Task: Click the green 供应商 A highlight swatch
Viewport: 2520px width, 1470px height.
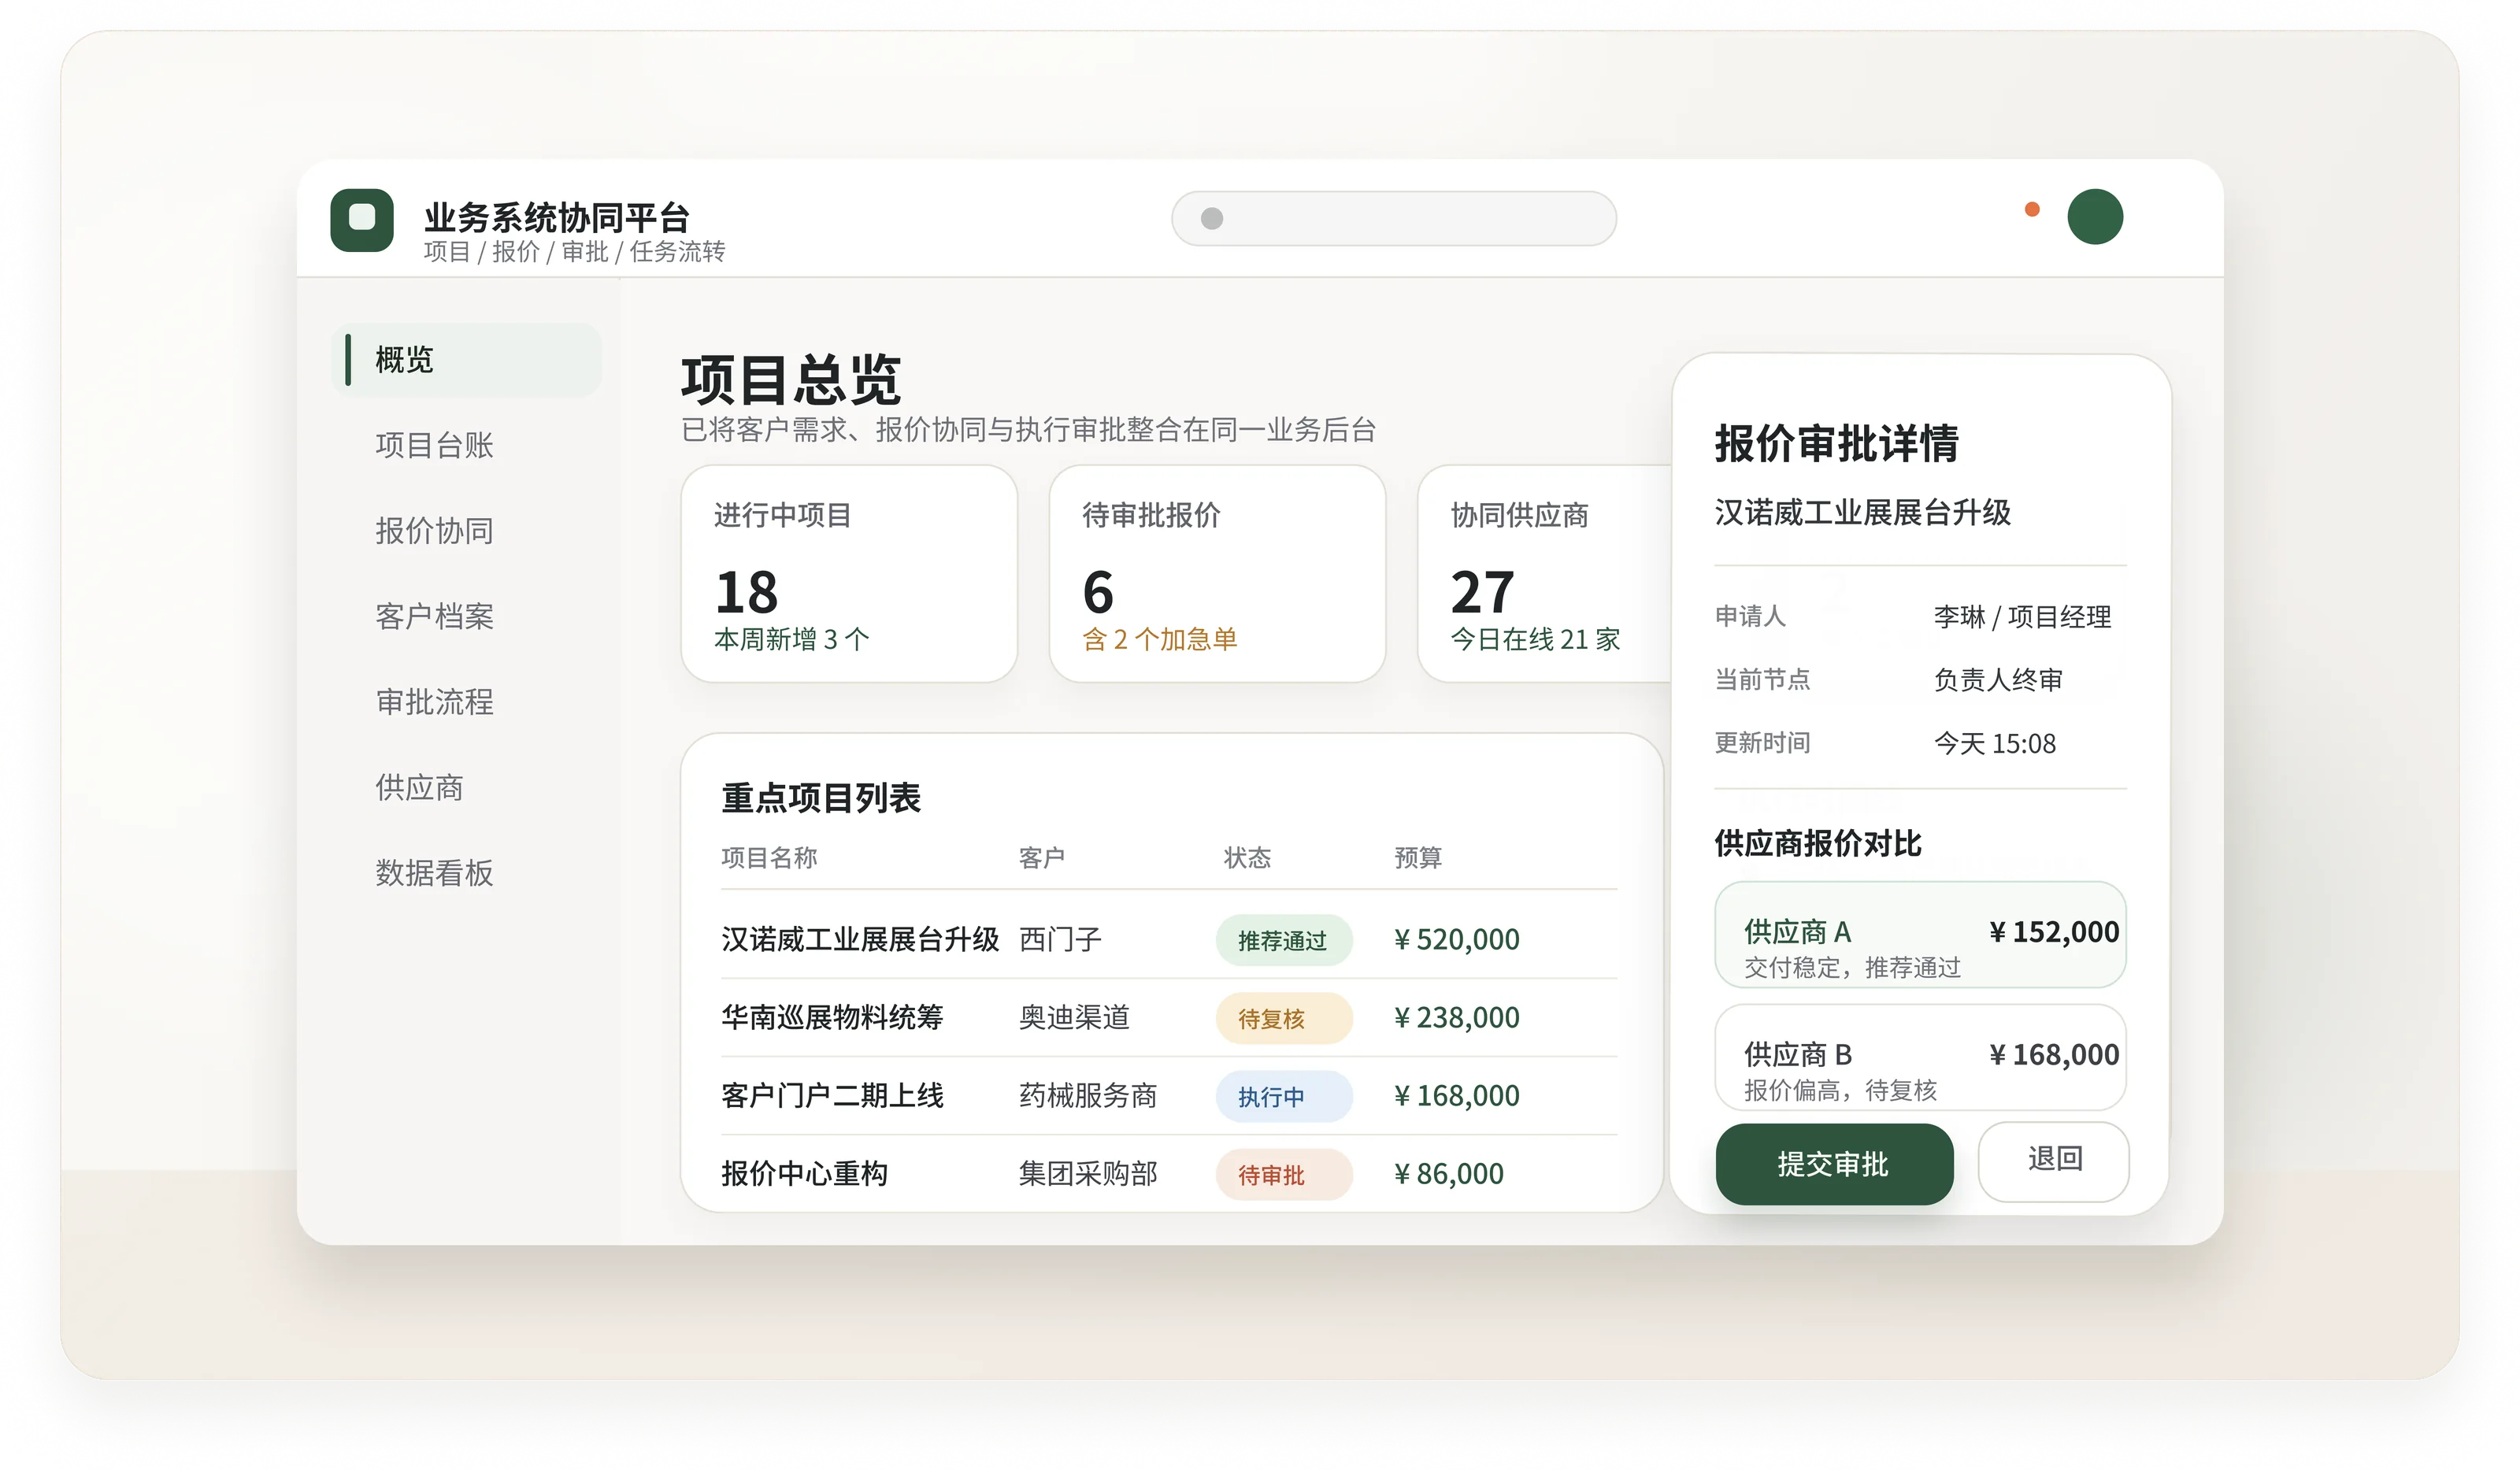Action: (1919, 935)
